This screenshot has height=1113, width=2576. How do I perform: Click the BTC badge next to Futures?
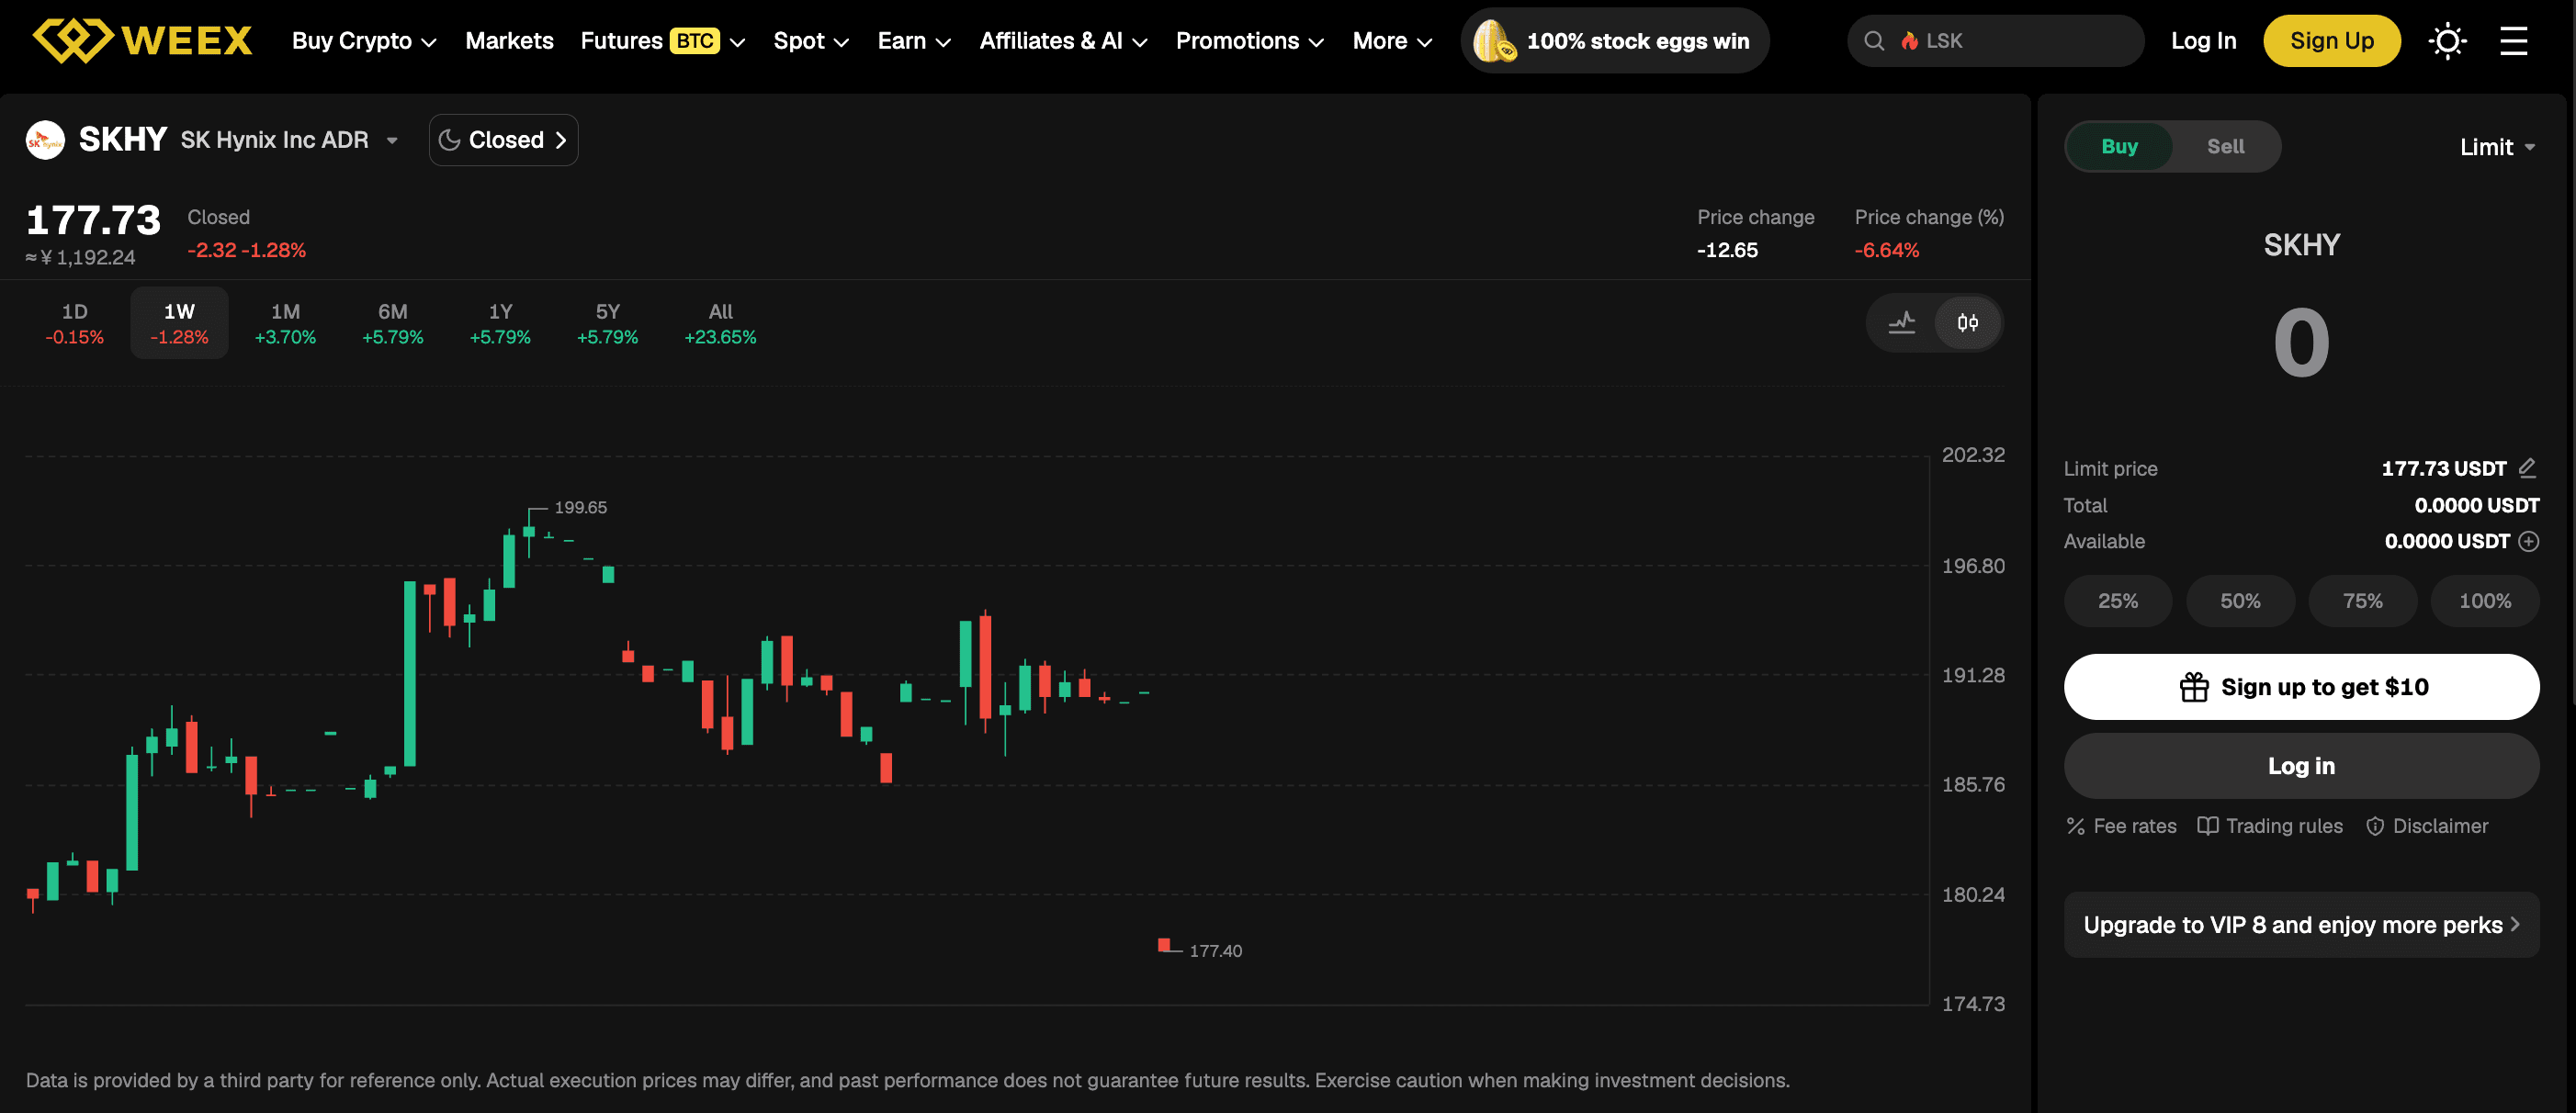click(694, 41)
